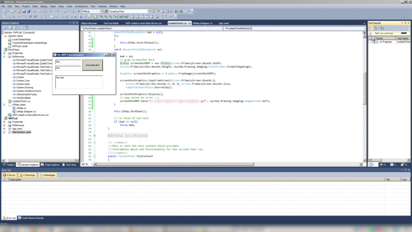Open the File menu
The height and width of the screenshot is (232, 412).
pyautogui.click(x=3, y=6)
